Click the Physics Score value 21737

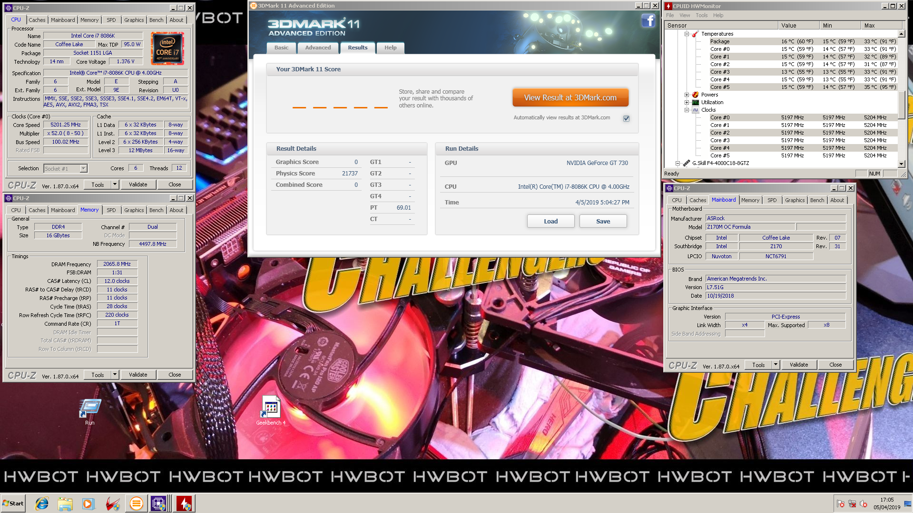350,174
